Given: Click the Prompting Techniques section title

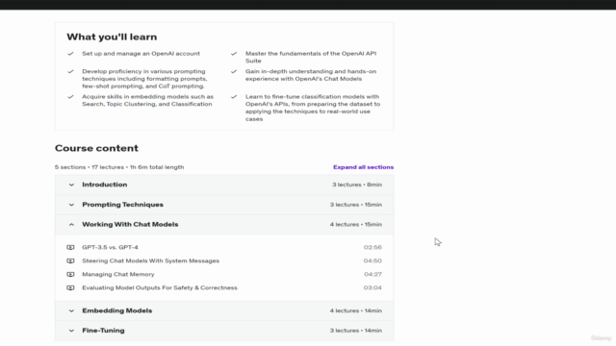Looking at the screenshot, I should 122,205.
